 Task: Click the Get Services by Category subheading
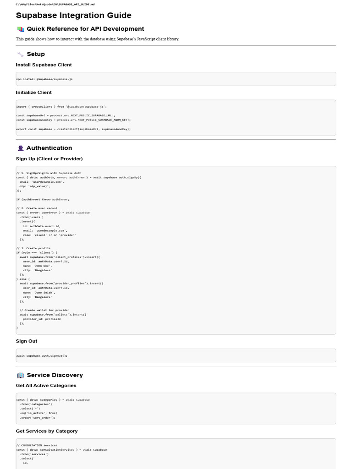tap(47, 431)
